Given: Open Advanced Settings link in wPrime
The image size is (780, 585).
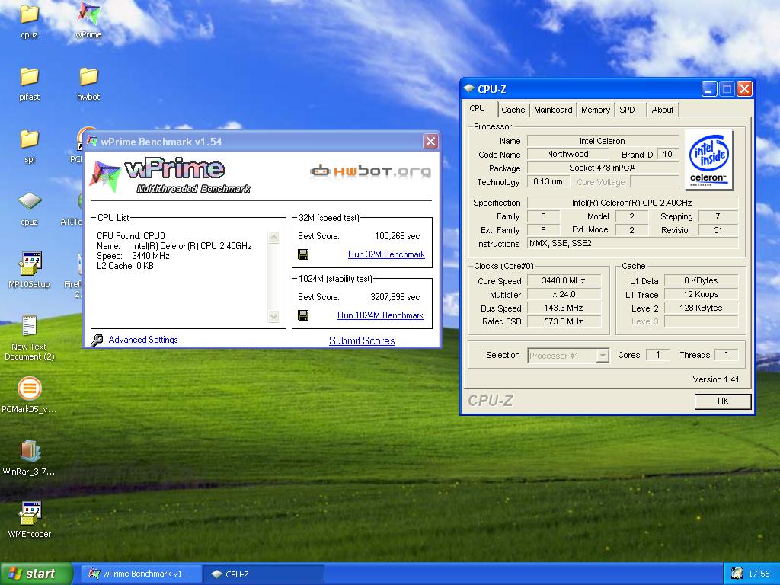Looking at the screenshot, I should [143, 340].
